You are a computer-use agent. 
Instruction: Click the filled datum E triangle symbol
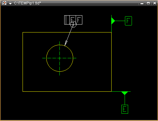(x=125, y=93)
